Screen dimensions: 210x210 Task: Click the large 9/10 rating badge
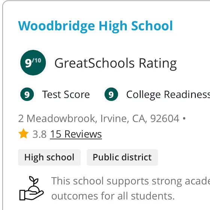pos(33,63)
